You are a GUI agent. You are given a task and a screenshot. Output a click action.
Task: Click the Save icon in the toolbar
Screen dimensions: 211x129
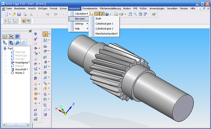coord(19,14)
